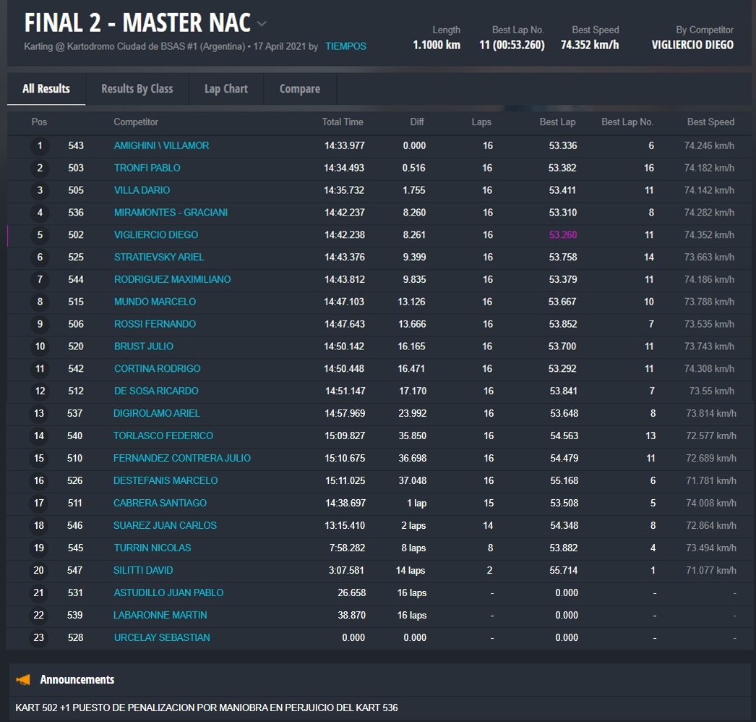Select the All Results tab

pyautogui.click(x=46, y=89)
